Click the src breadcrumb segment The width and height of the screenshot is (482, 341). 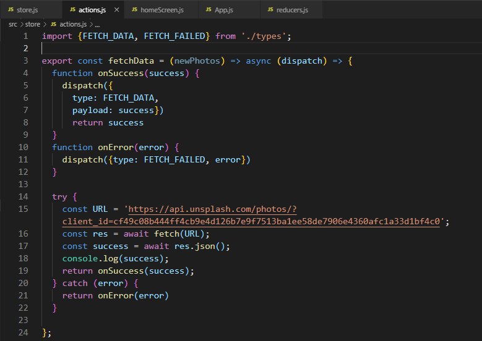click(x=13, y=24)
